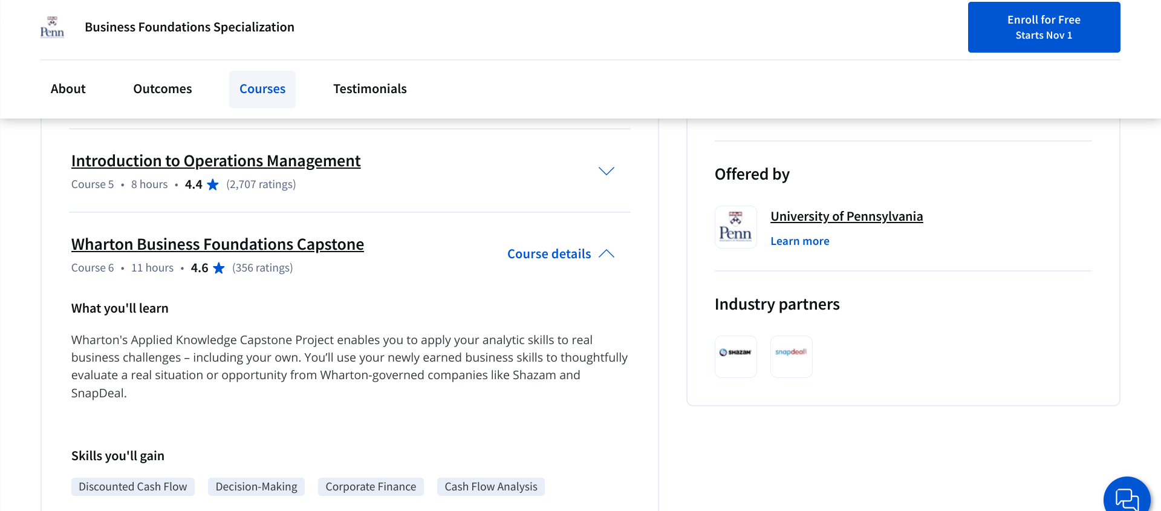Select the Courses tab
The height and width of the screenshot is (511, 1161).
[262, 89]
